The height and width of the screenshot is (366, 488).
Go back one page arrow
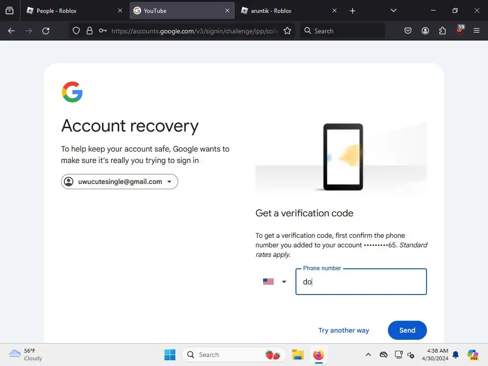(x=11, y=31)
